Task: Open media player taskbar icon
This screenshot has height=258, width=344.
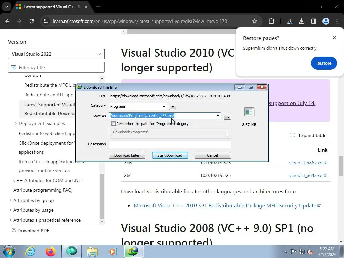Action: [x=113, y=251]
